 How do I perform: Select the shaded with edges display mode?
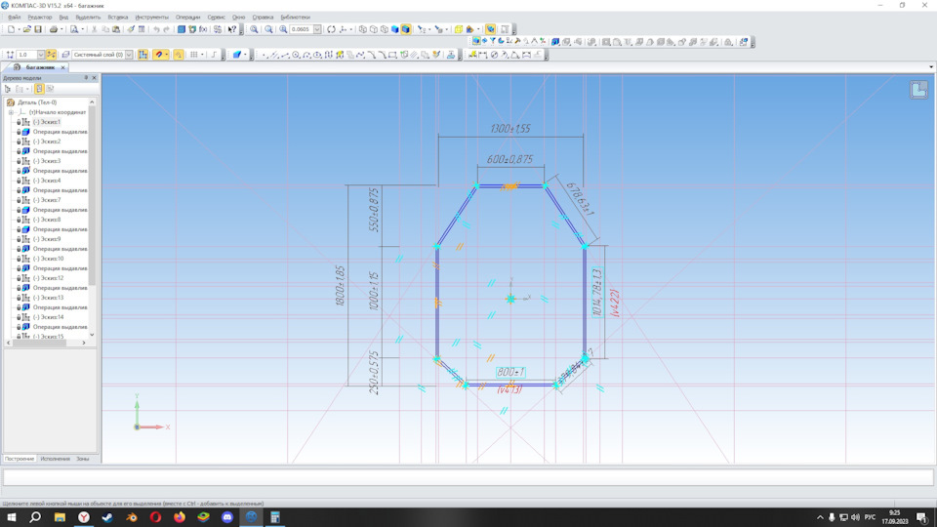coord(406,29)
